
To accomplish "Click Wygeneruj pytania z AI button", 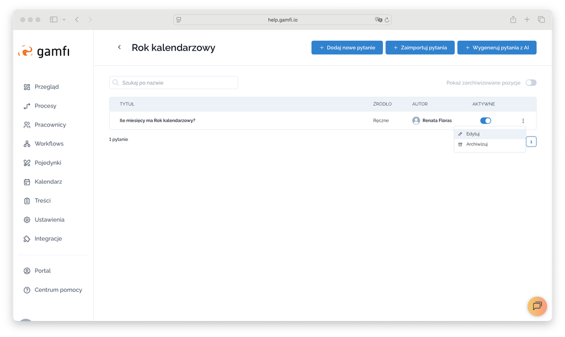I will 497,48.
